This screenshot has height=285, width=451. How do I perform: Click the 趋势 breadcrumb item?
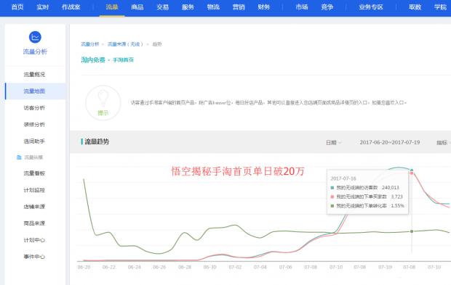click(157, 44)
